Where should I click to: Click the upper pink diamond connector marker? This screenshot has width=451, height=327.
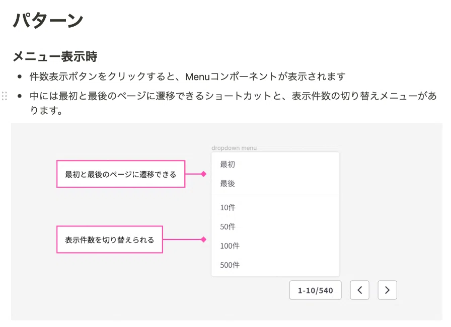pyautogui.click(x=204, y=174)
